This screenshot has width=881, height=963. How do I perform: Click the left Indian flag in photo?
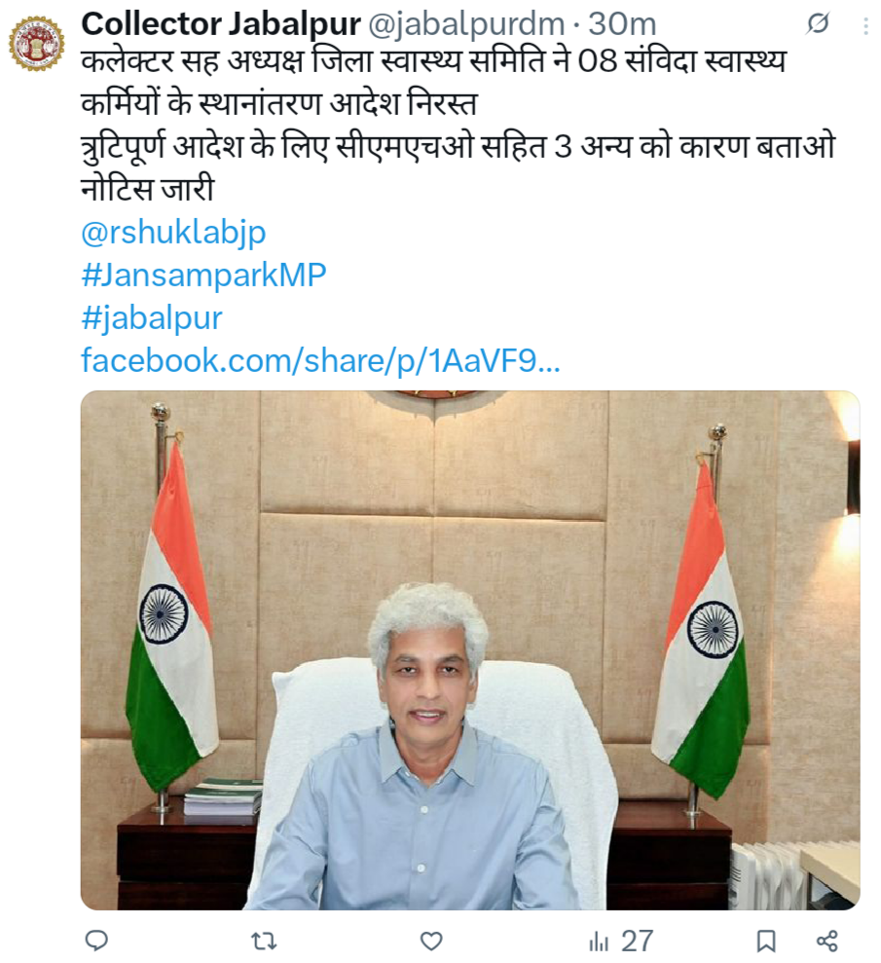coord(171,614)
